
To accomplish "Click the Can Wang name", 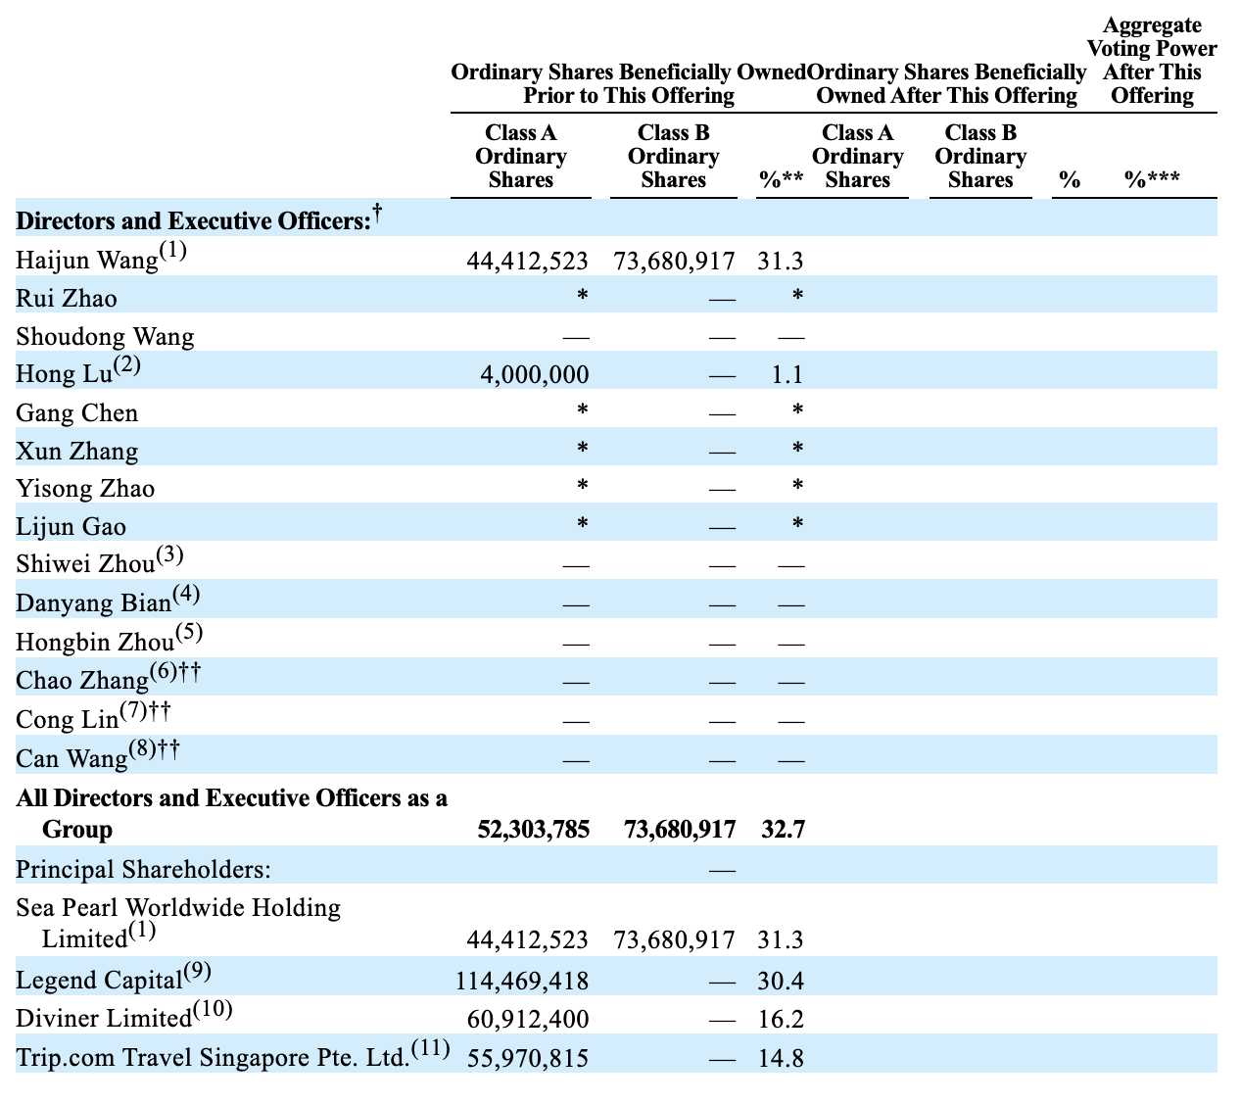I will [x=72, y=758].
